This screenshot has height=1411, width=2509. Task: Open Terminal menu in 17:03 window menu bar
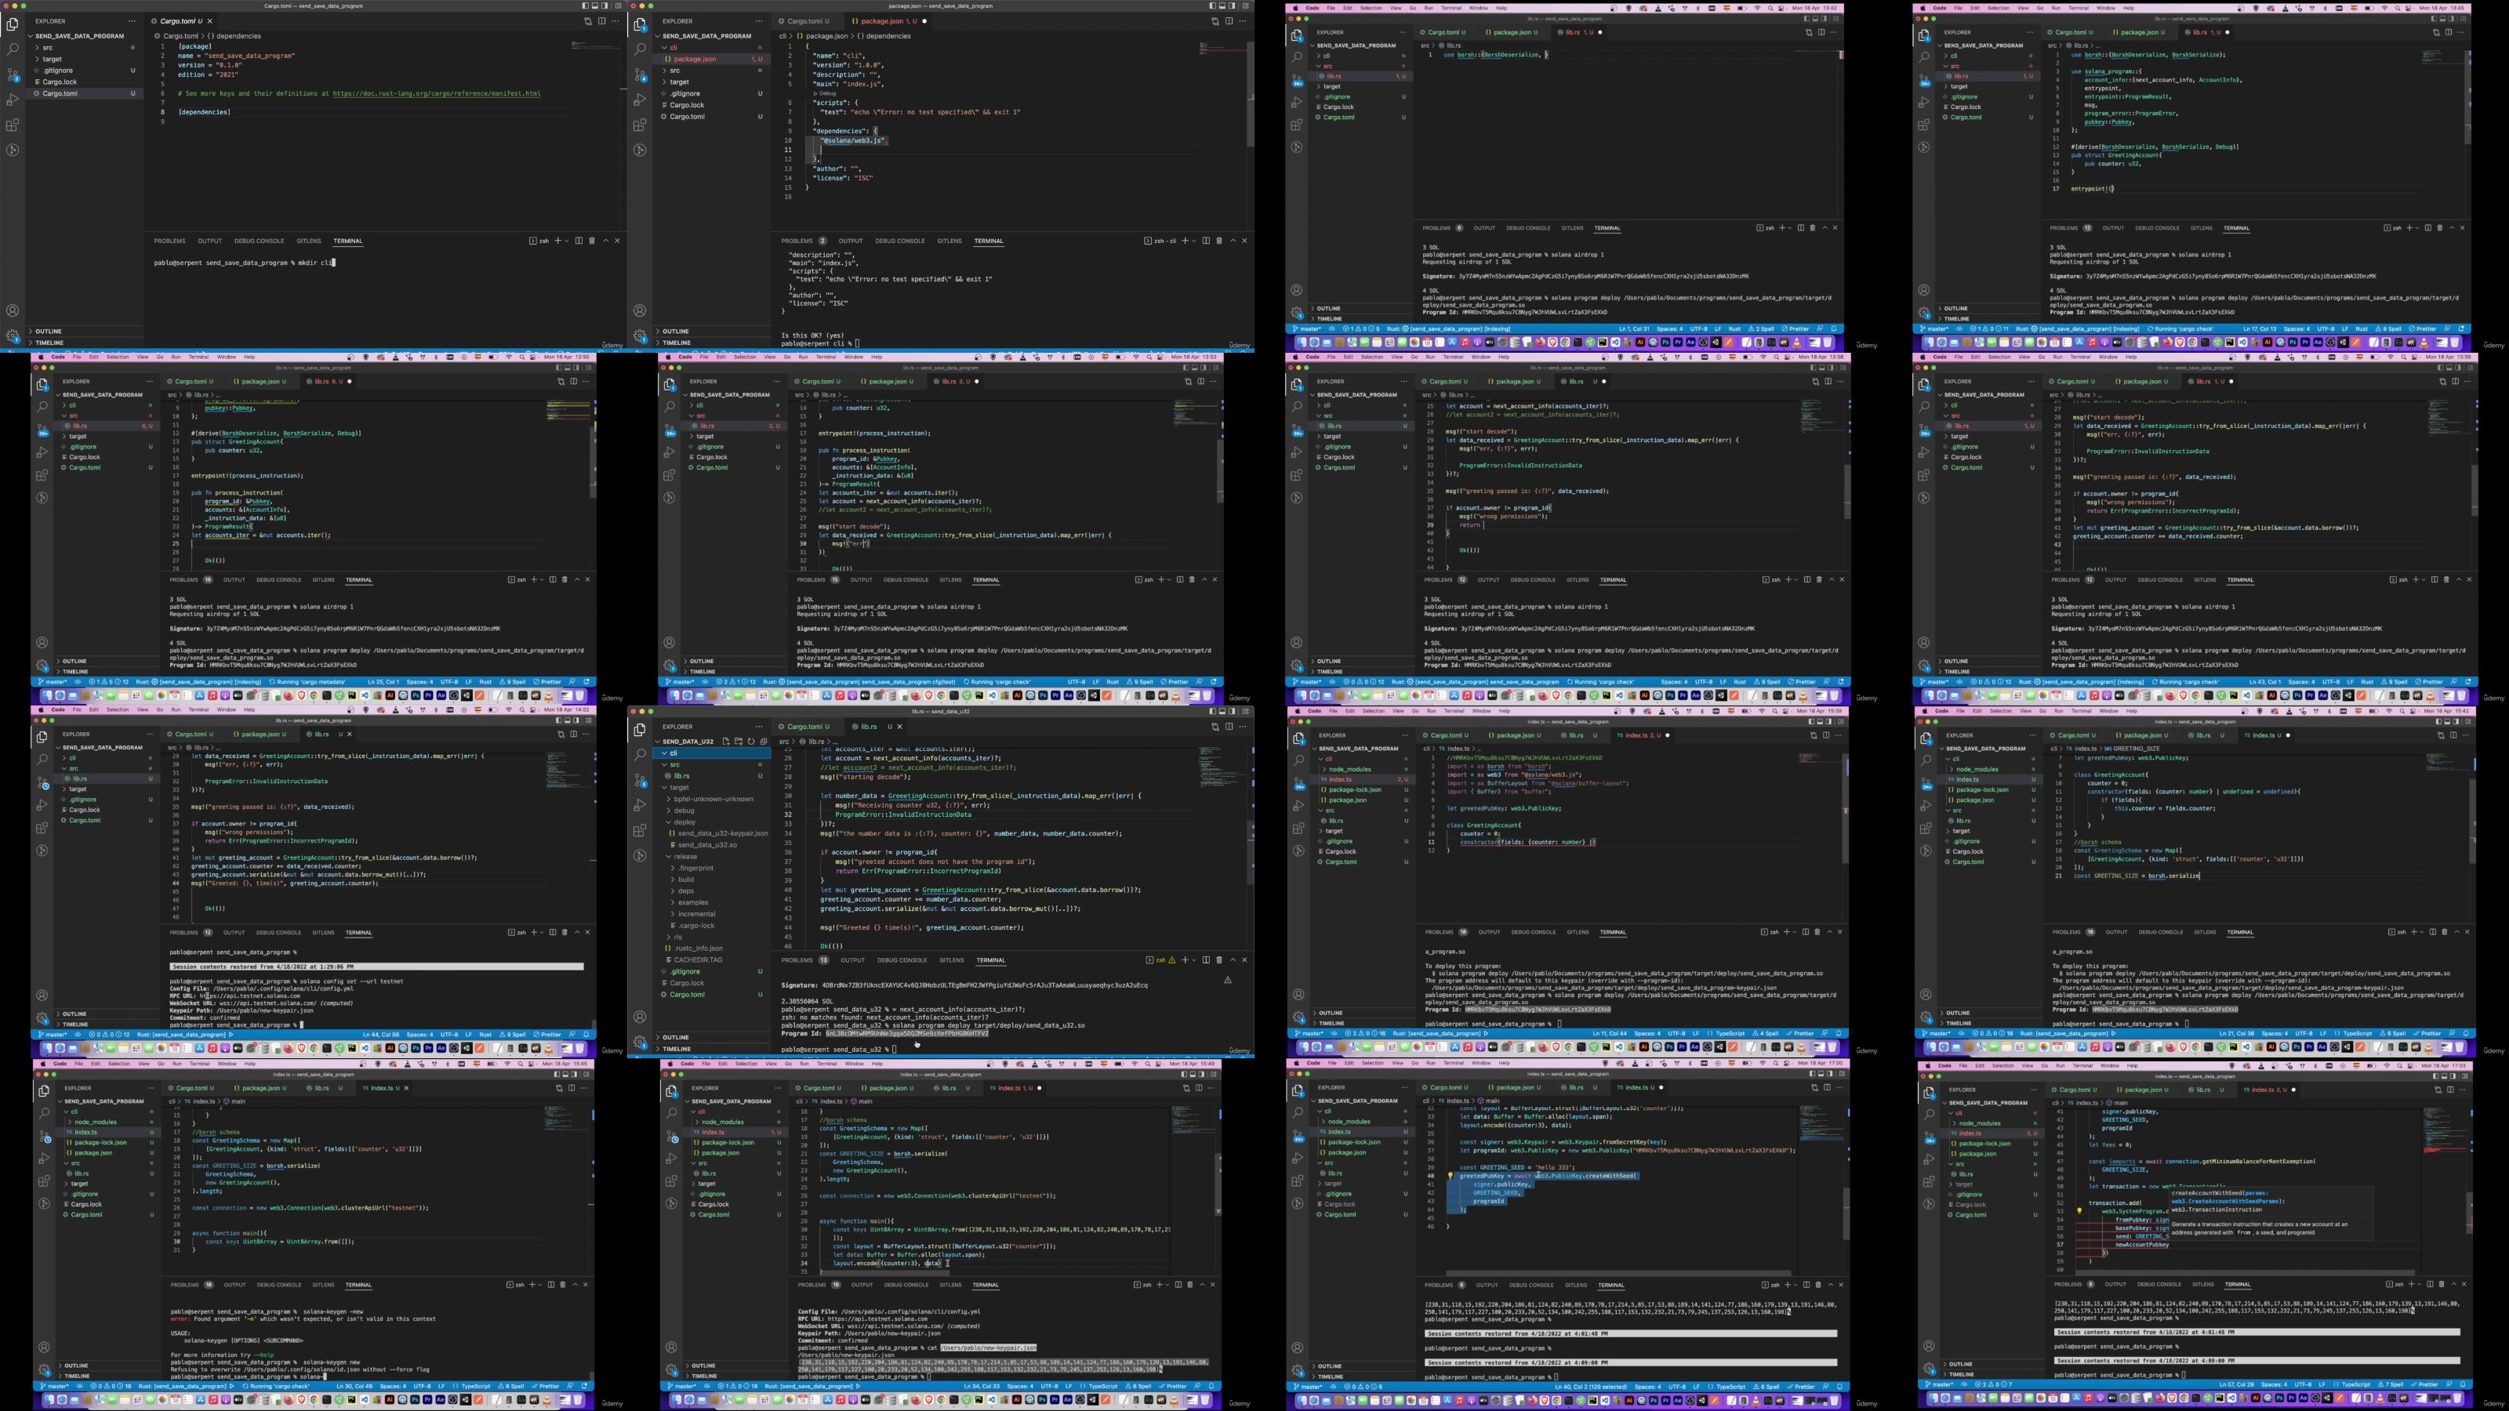tap(2083, 1066)
